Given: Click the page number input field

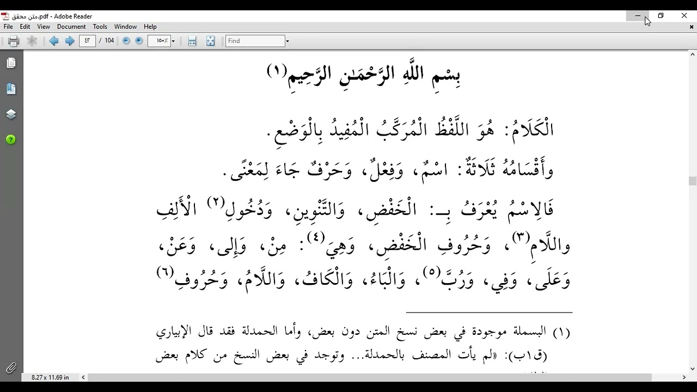Looking at the screenshot, I should click(87, 41).
